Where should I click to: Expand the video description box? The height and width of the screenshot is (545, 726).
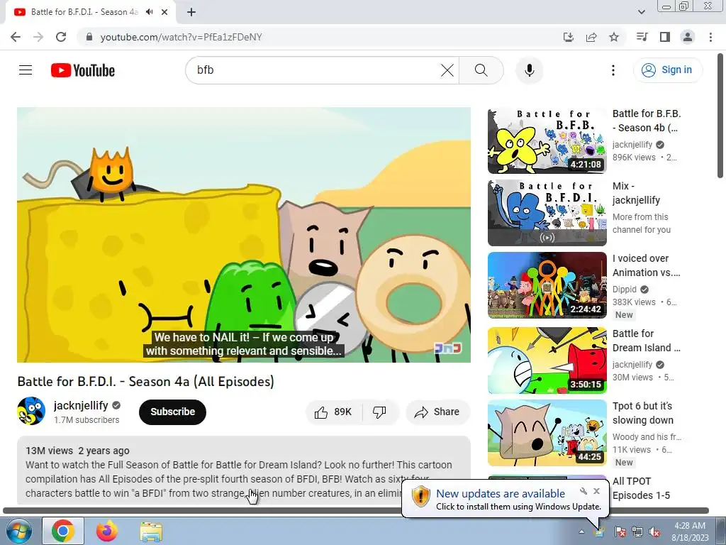(x=244, y=470)
